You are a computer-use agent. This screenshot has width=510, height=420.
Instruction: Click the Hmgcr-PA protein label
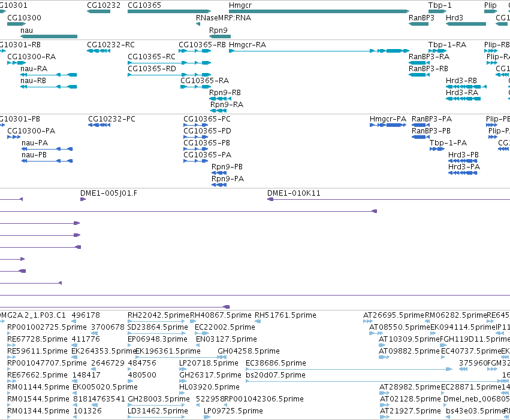388,119
